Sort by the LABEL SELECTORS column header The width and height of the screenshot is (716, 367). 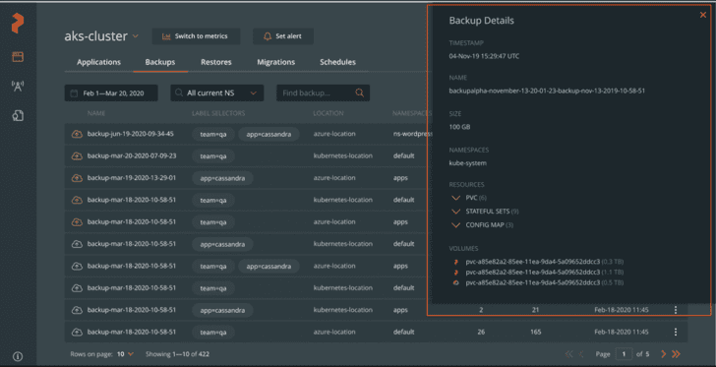pos(218,113)
